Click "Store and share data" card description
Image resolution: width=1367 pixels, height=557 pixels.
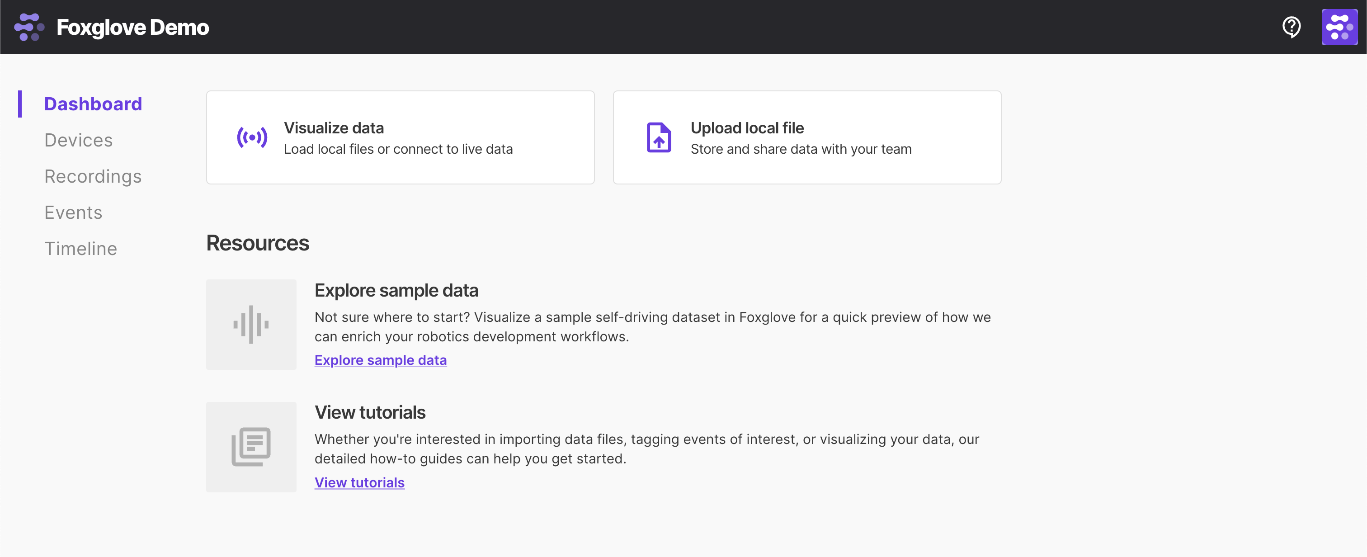point(801,149)
